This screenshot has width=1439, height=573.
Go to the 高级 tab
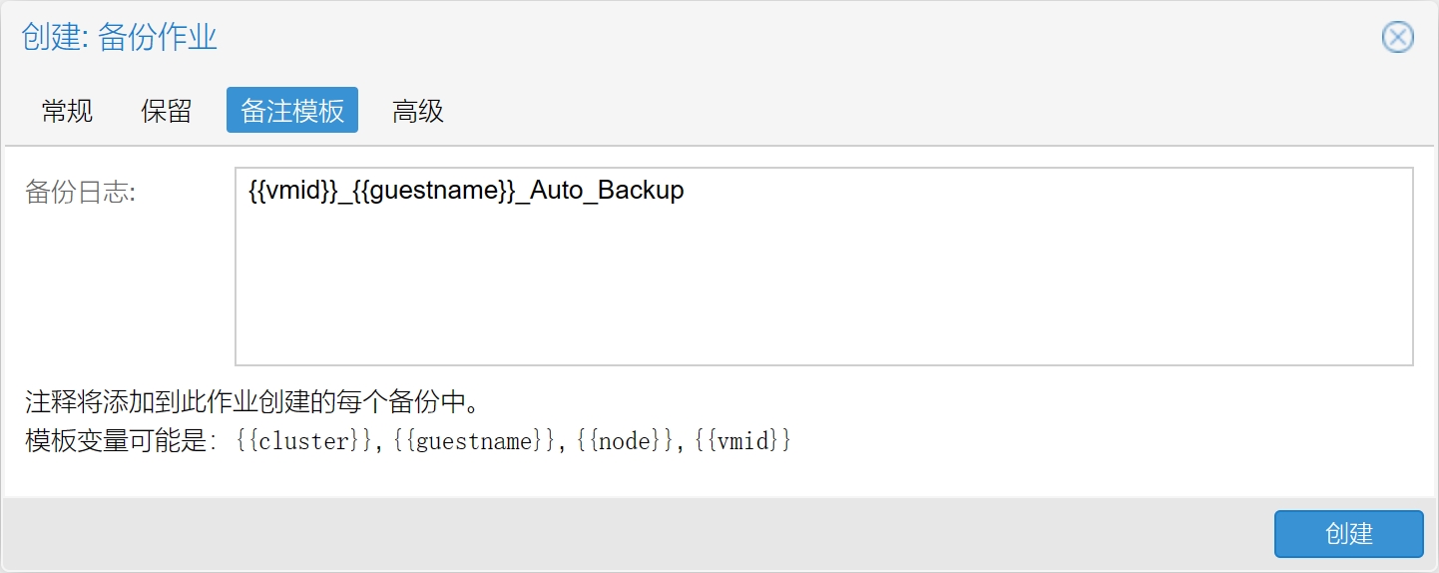pos(418,111)
